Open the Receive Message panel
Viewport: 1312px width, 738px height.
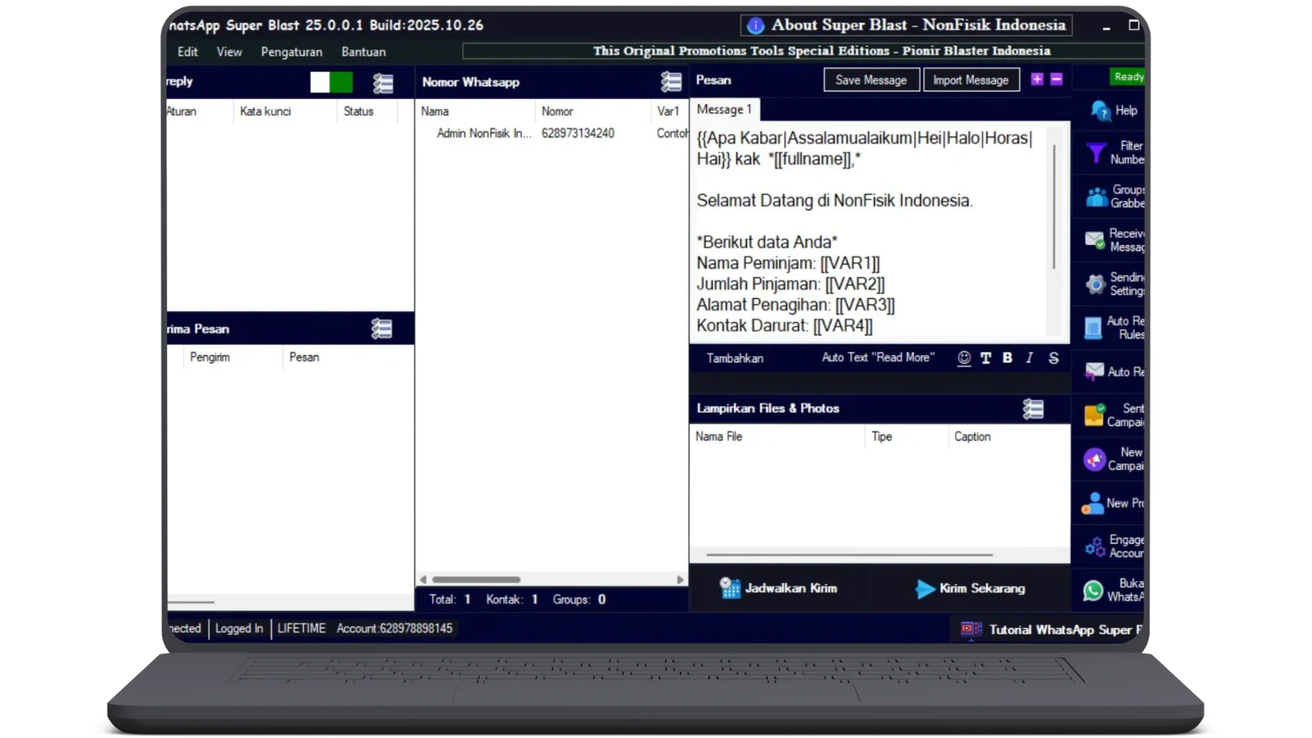[1114, 240]
